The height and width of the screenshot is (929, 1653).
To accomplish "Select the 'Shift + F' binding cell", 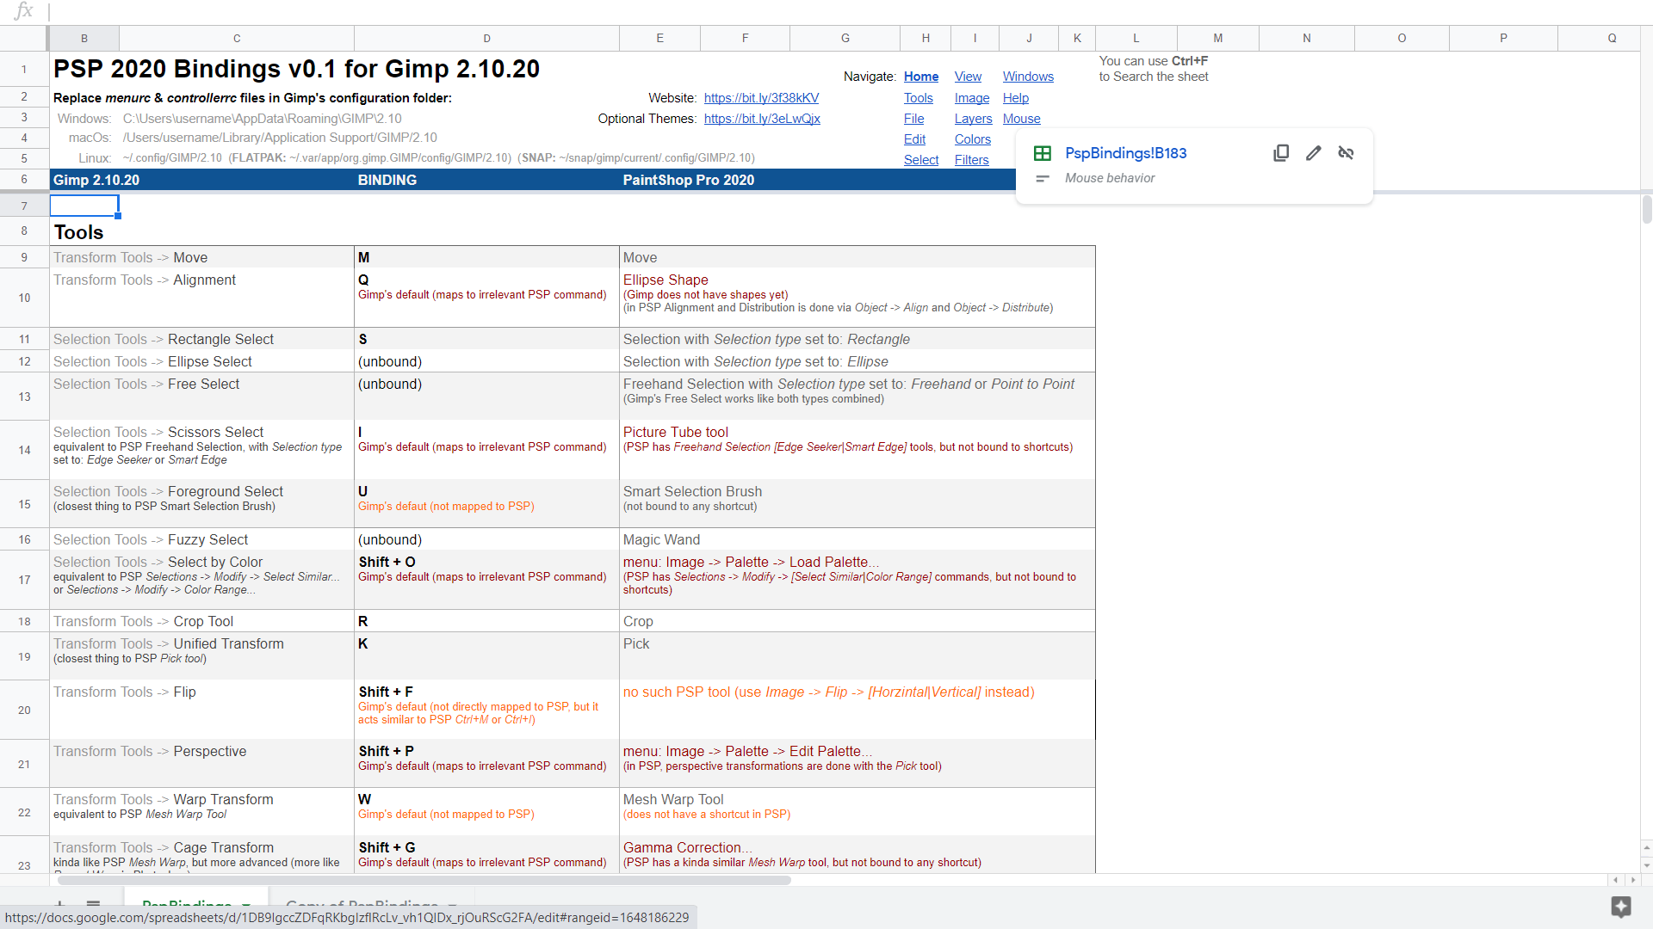I will tap(487, 710).
